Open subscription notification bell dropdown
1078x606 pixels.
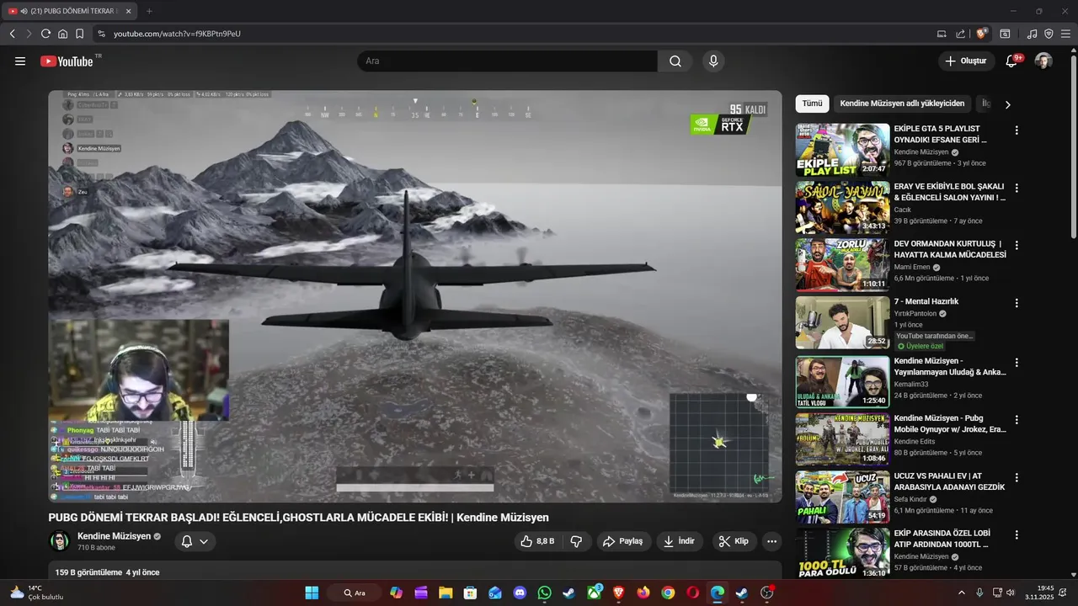pos(195,541)
